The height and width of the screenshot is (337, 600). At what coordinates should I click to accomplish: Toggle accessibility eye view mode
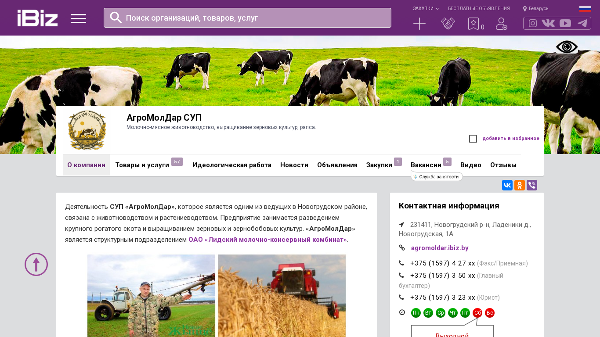pyautogui.click(x=567, y=47)
